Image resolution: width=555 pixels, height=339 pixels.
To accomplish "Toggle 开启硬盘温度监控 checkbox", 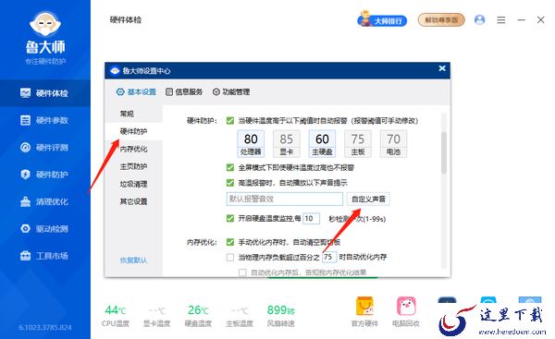I will (230, 219).
